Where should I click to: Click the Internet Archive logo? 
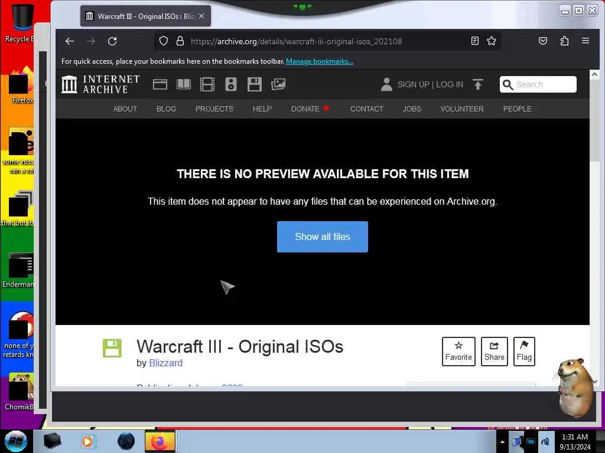pos(100,84)
